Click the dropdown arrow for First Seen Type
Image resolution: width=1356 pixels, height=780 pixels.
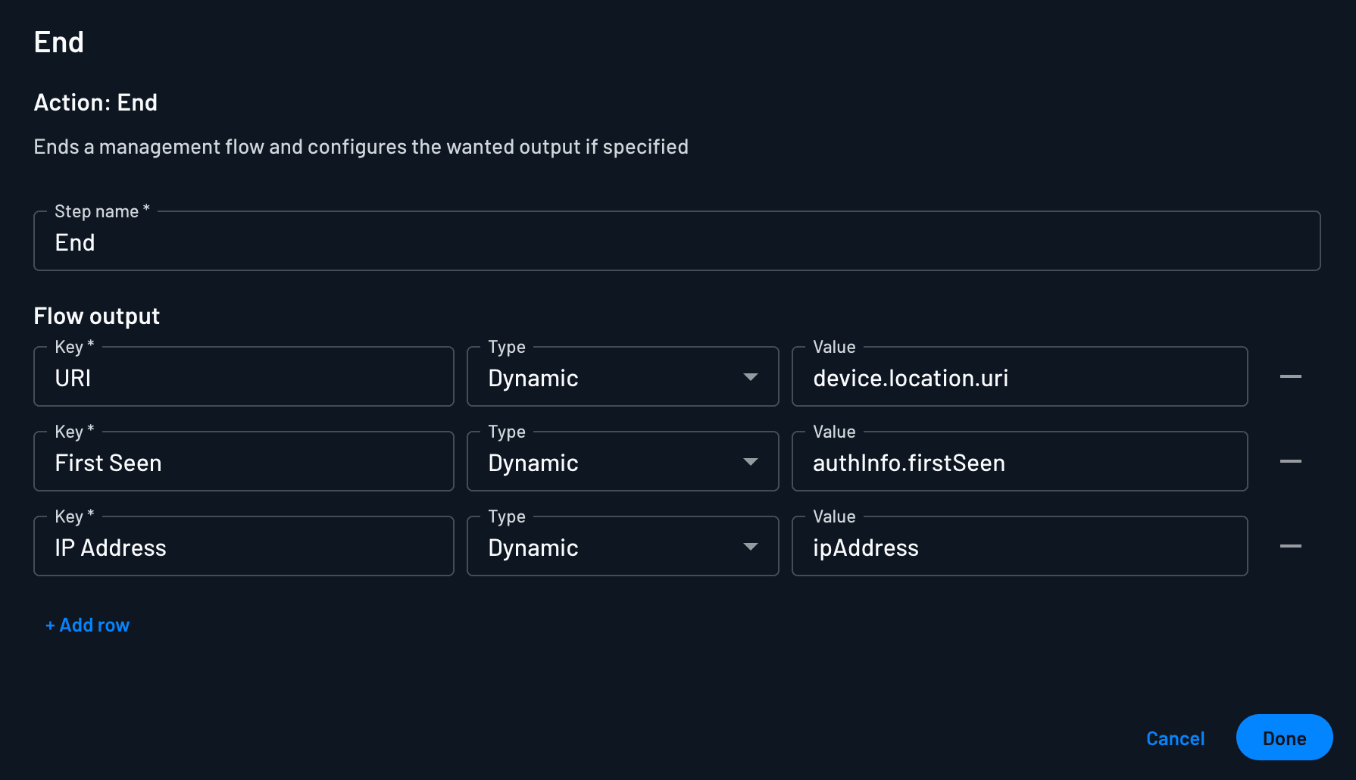pos(751,461)
